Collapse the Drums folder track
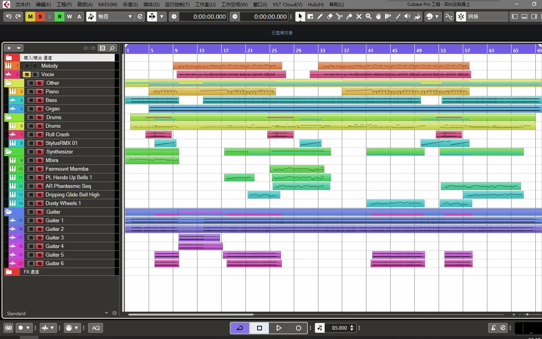The height and width of the screenshot is (339, 542). (9, 117)
